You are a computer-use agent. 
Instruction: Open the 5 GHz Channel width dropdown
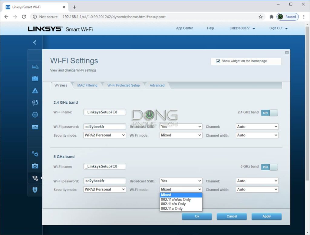click(257, 189)
